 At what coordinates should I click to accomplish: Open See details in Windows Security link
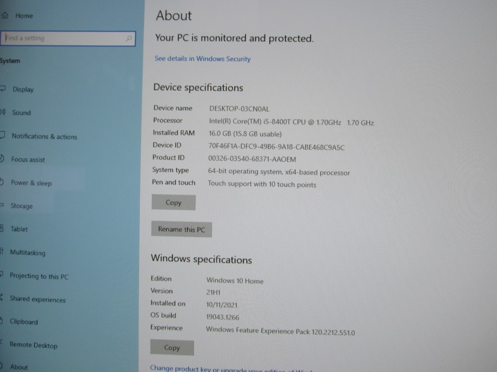click(x=202, y=59)
